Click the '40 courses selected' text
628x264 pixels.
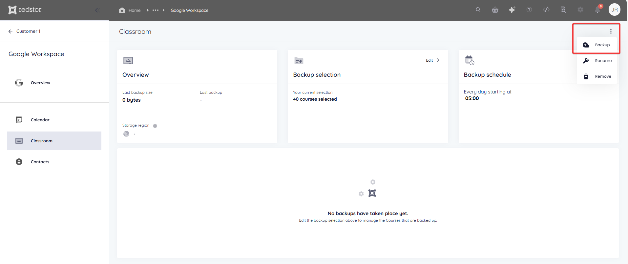[x=315, y=99]
